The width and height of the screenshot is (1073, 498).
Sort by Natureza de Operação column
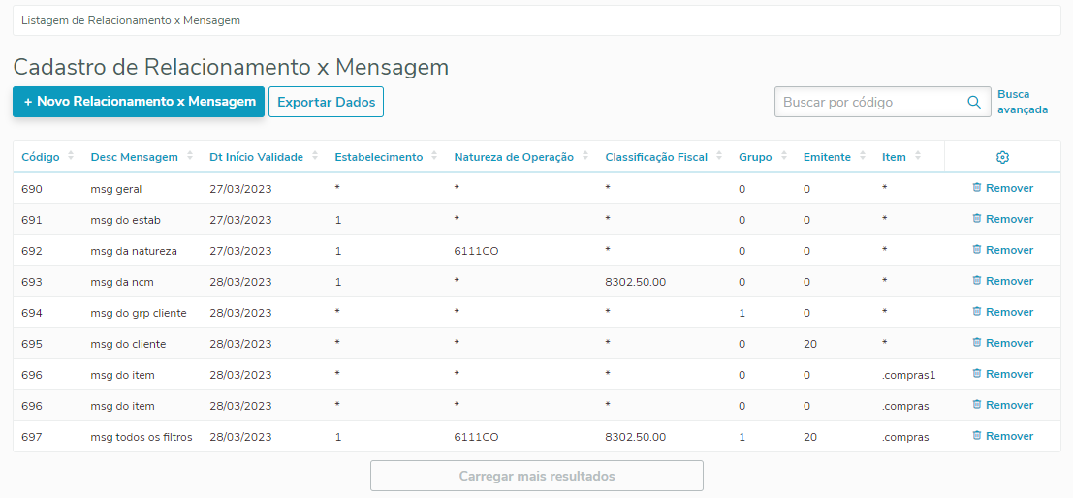pyautogui.click(x=584, y=157)
